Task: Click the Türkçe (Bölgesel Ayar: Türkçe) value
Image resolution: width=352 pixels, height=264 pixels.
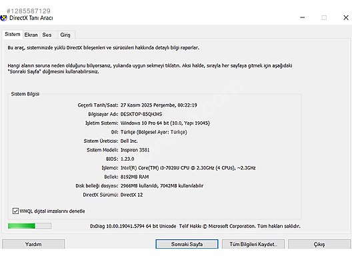Action: [154, 132]
